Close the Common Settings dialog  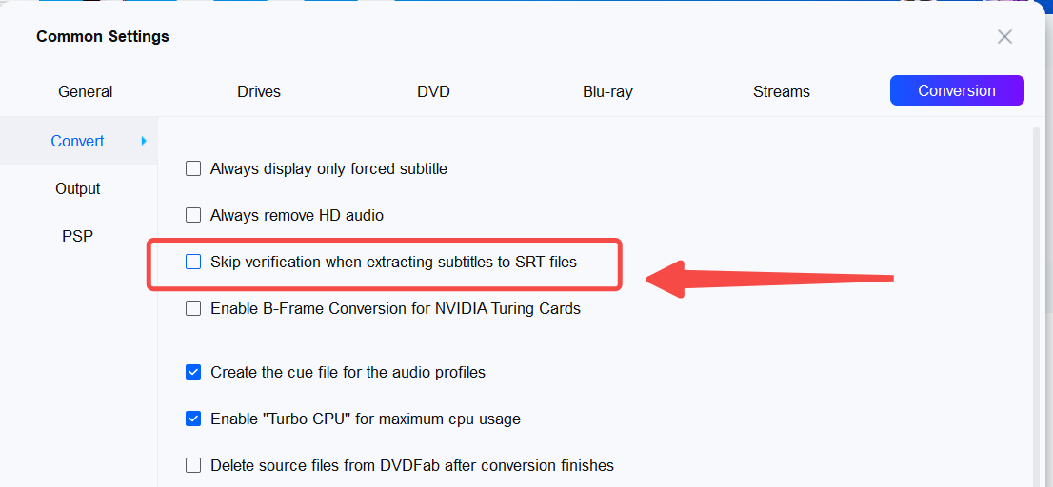(x=1004, y=37)
